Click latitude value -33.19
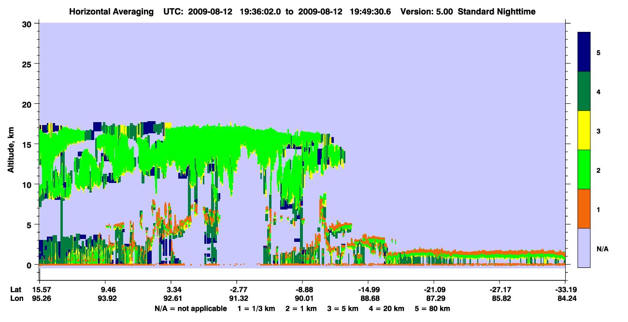 point(565,290)
